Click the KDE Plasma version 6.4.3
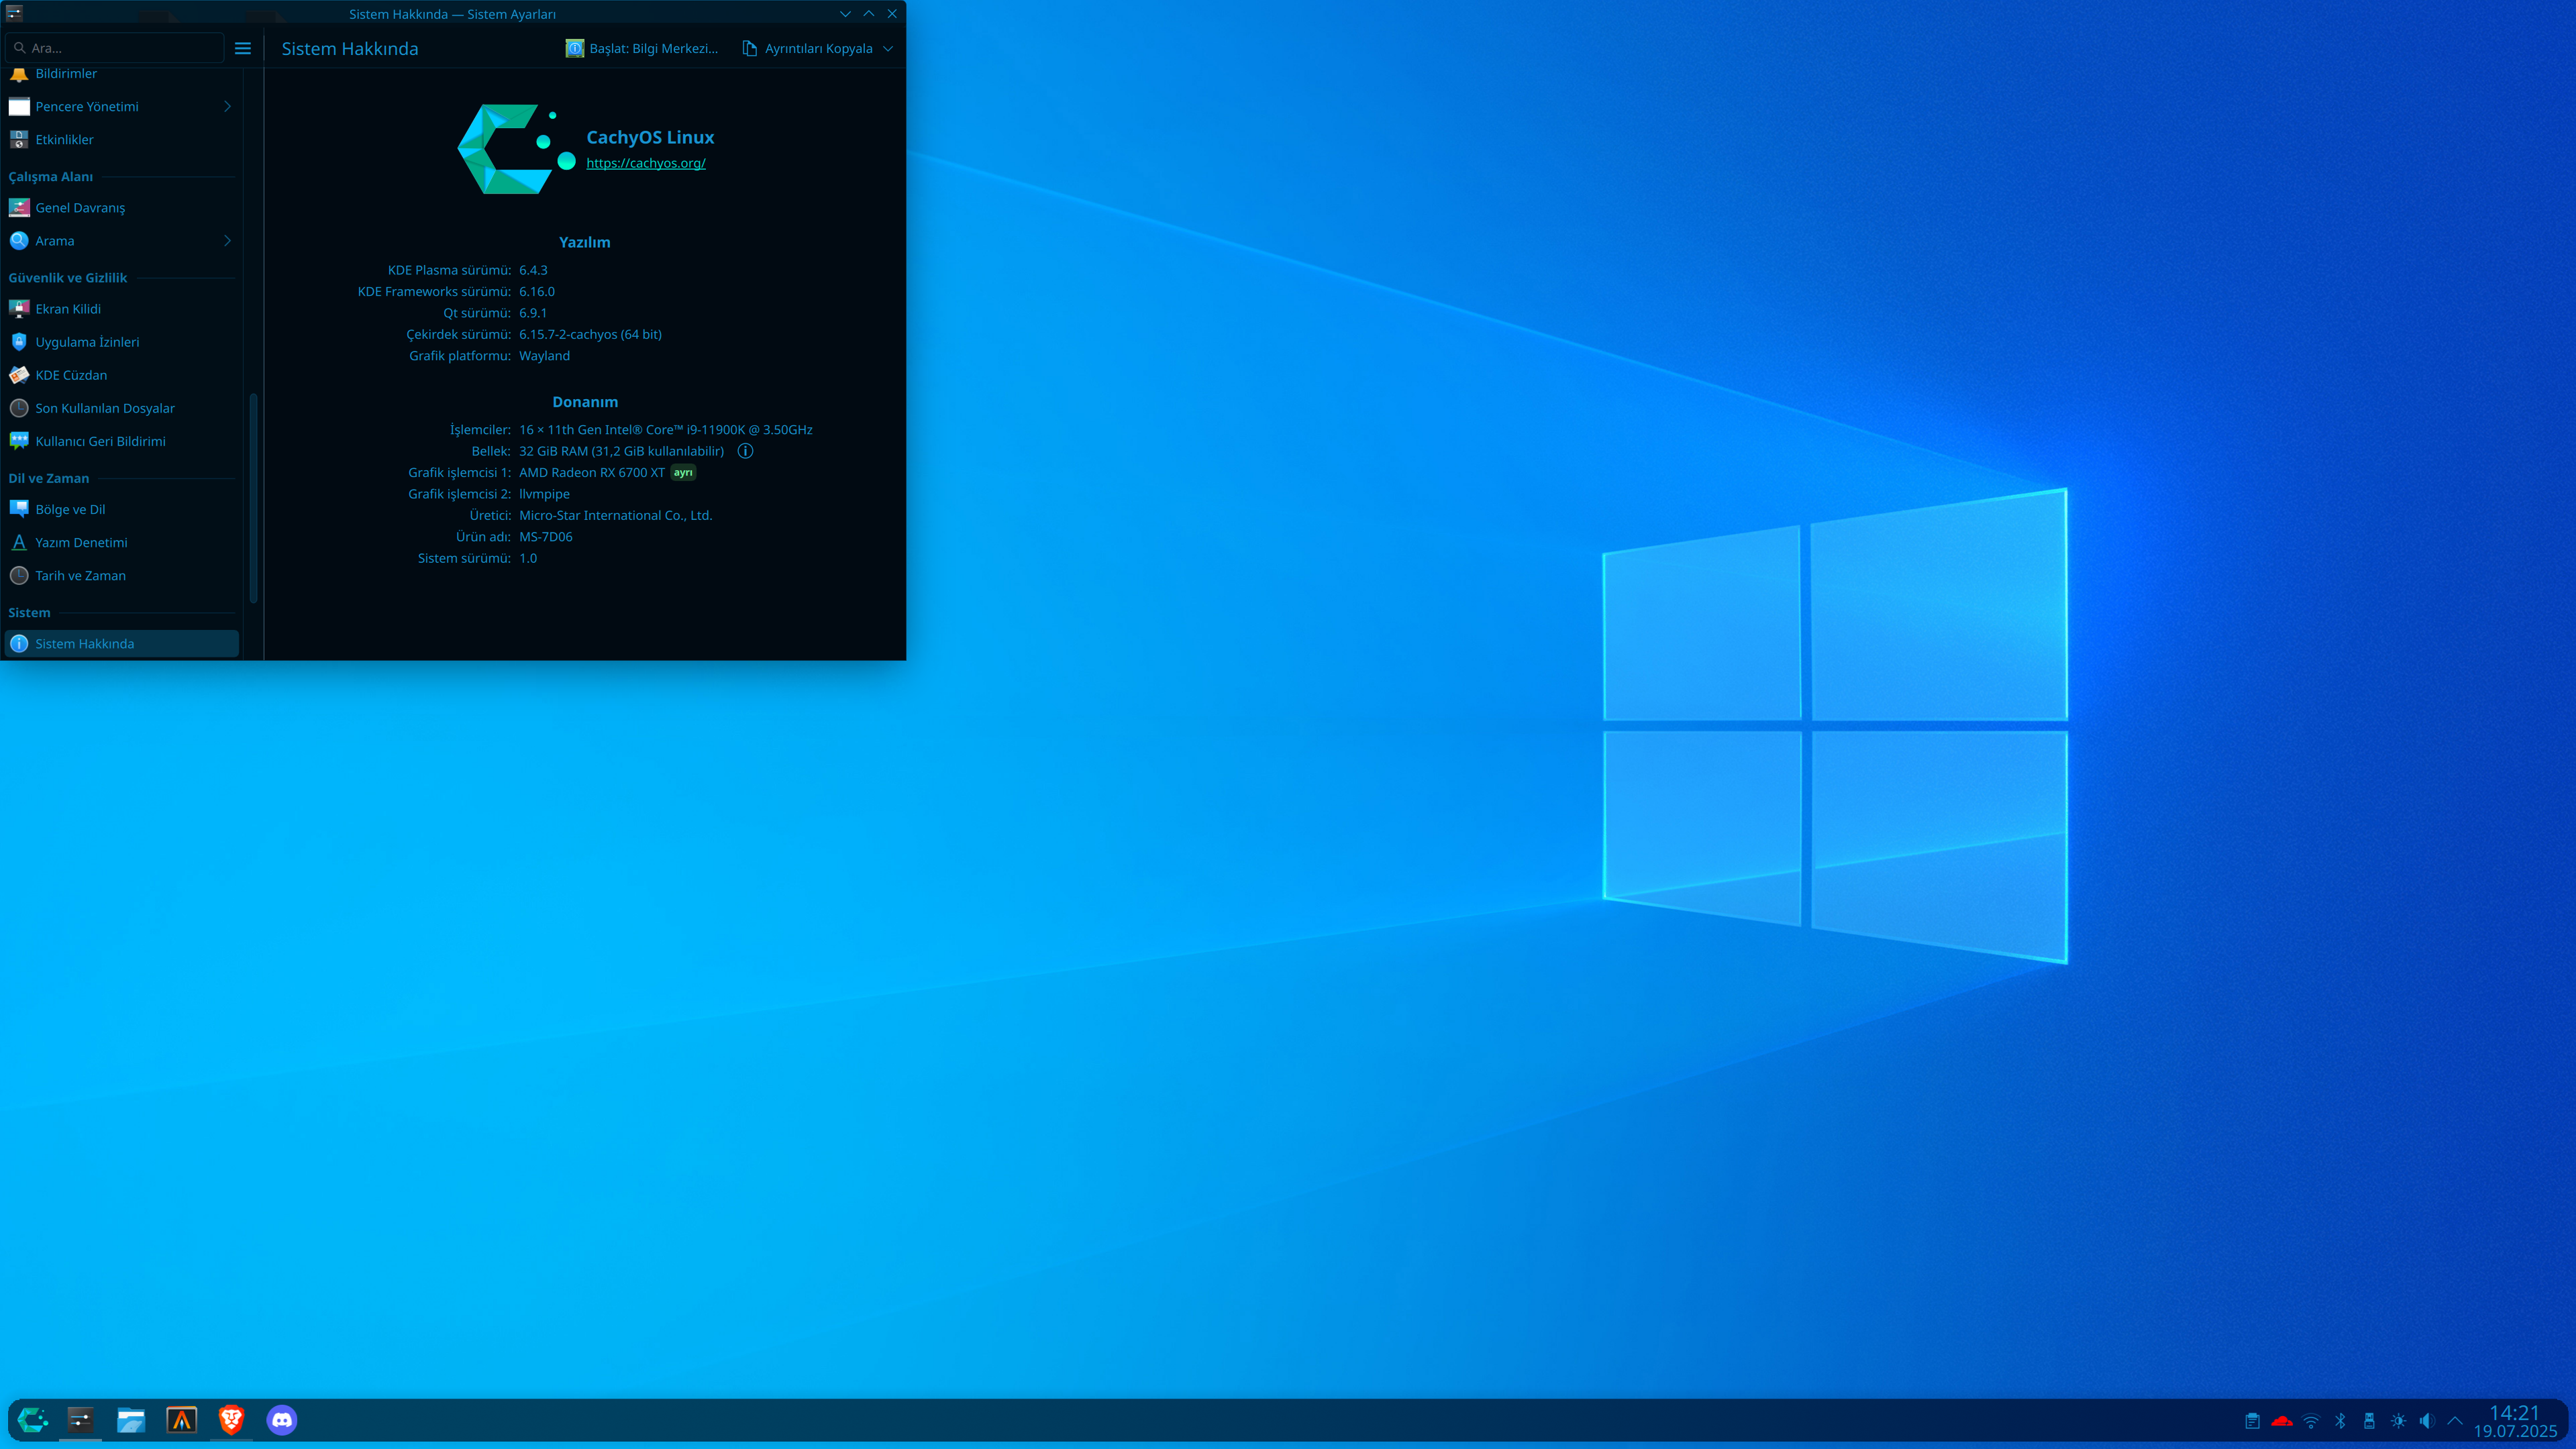 click(x=533, y=270)
